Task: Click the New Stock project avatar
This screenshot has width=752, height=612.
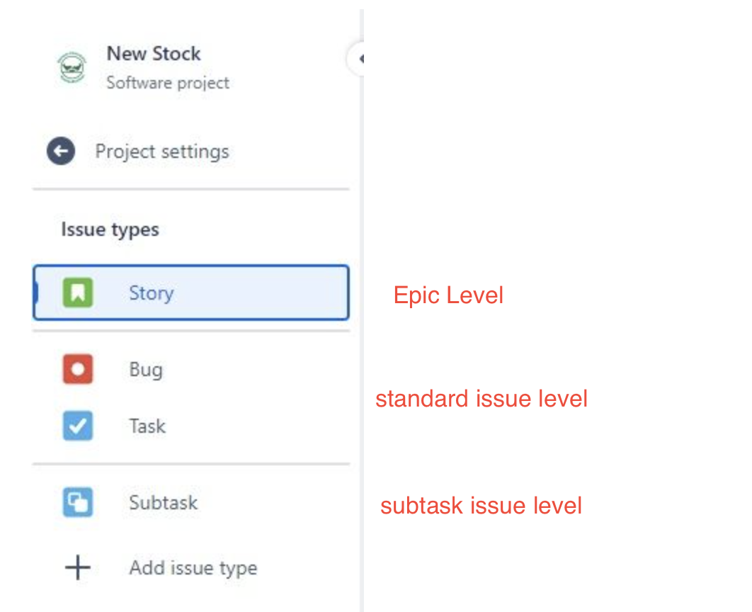Action: click(x=70, y=67)
